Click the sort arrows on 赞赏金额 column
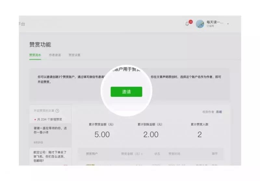This screenshot has width=260, height=181. (x=142, y=154)
